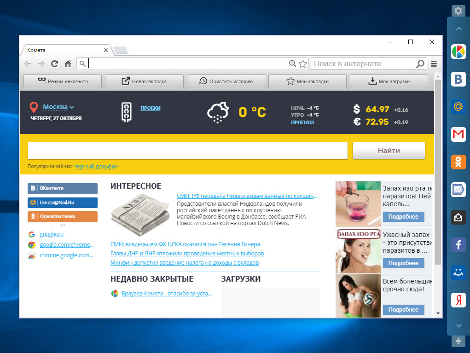
Task: Reopen Браузер Комета - спасибо за уста... page
Action: [167, 293]
